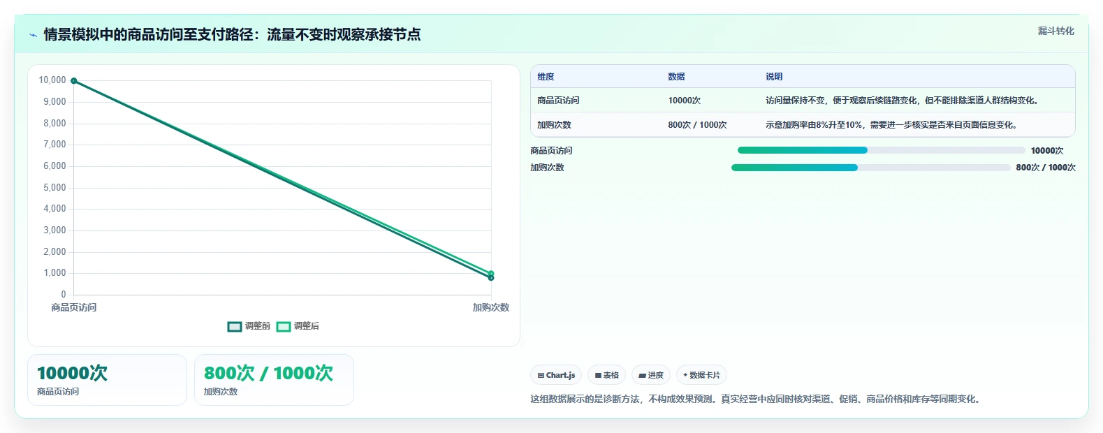Toggle the 调整前 legend series
Viewport: 1103px width, 433px height.
(x=249, y=326)
